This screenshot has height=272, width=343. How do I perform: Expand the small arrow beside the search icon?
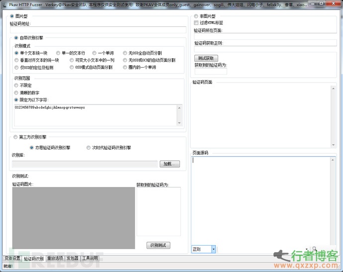pyautogui.click(x=307, y=249)
